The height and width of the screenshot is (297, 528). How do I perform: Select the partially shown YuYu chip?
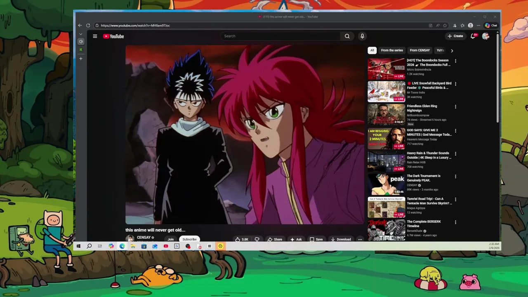point(440,50)
